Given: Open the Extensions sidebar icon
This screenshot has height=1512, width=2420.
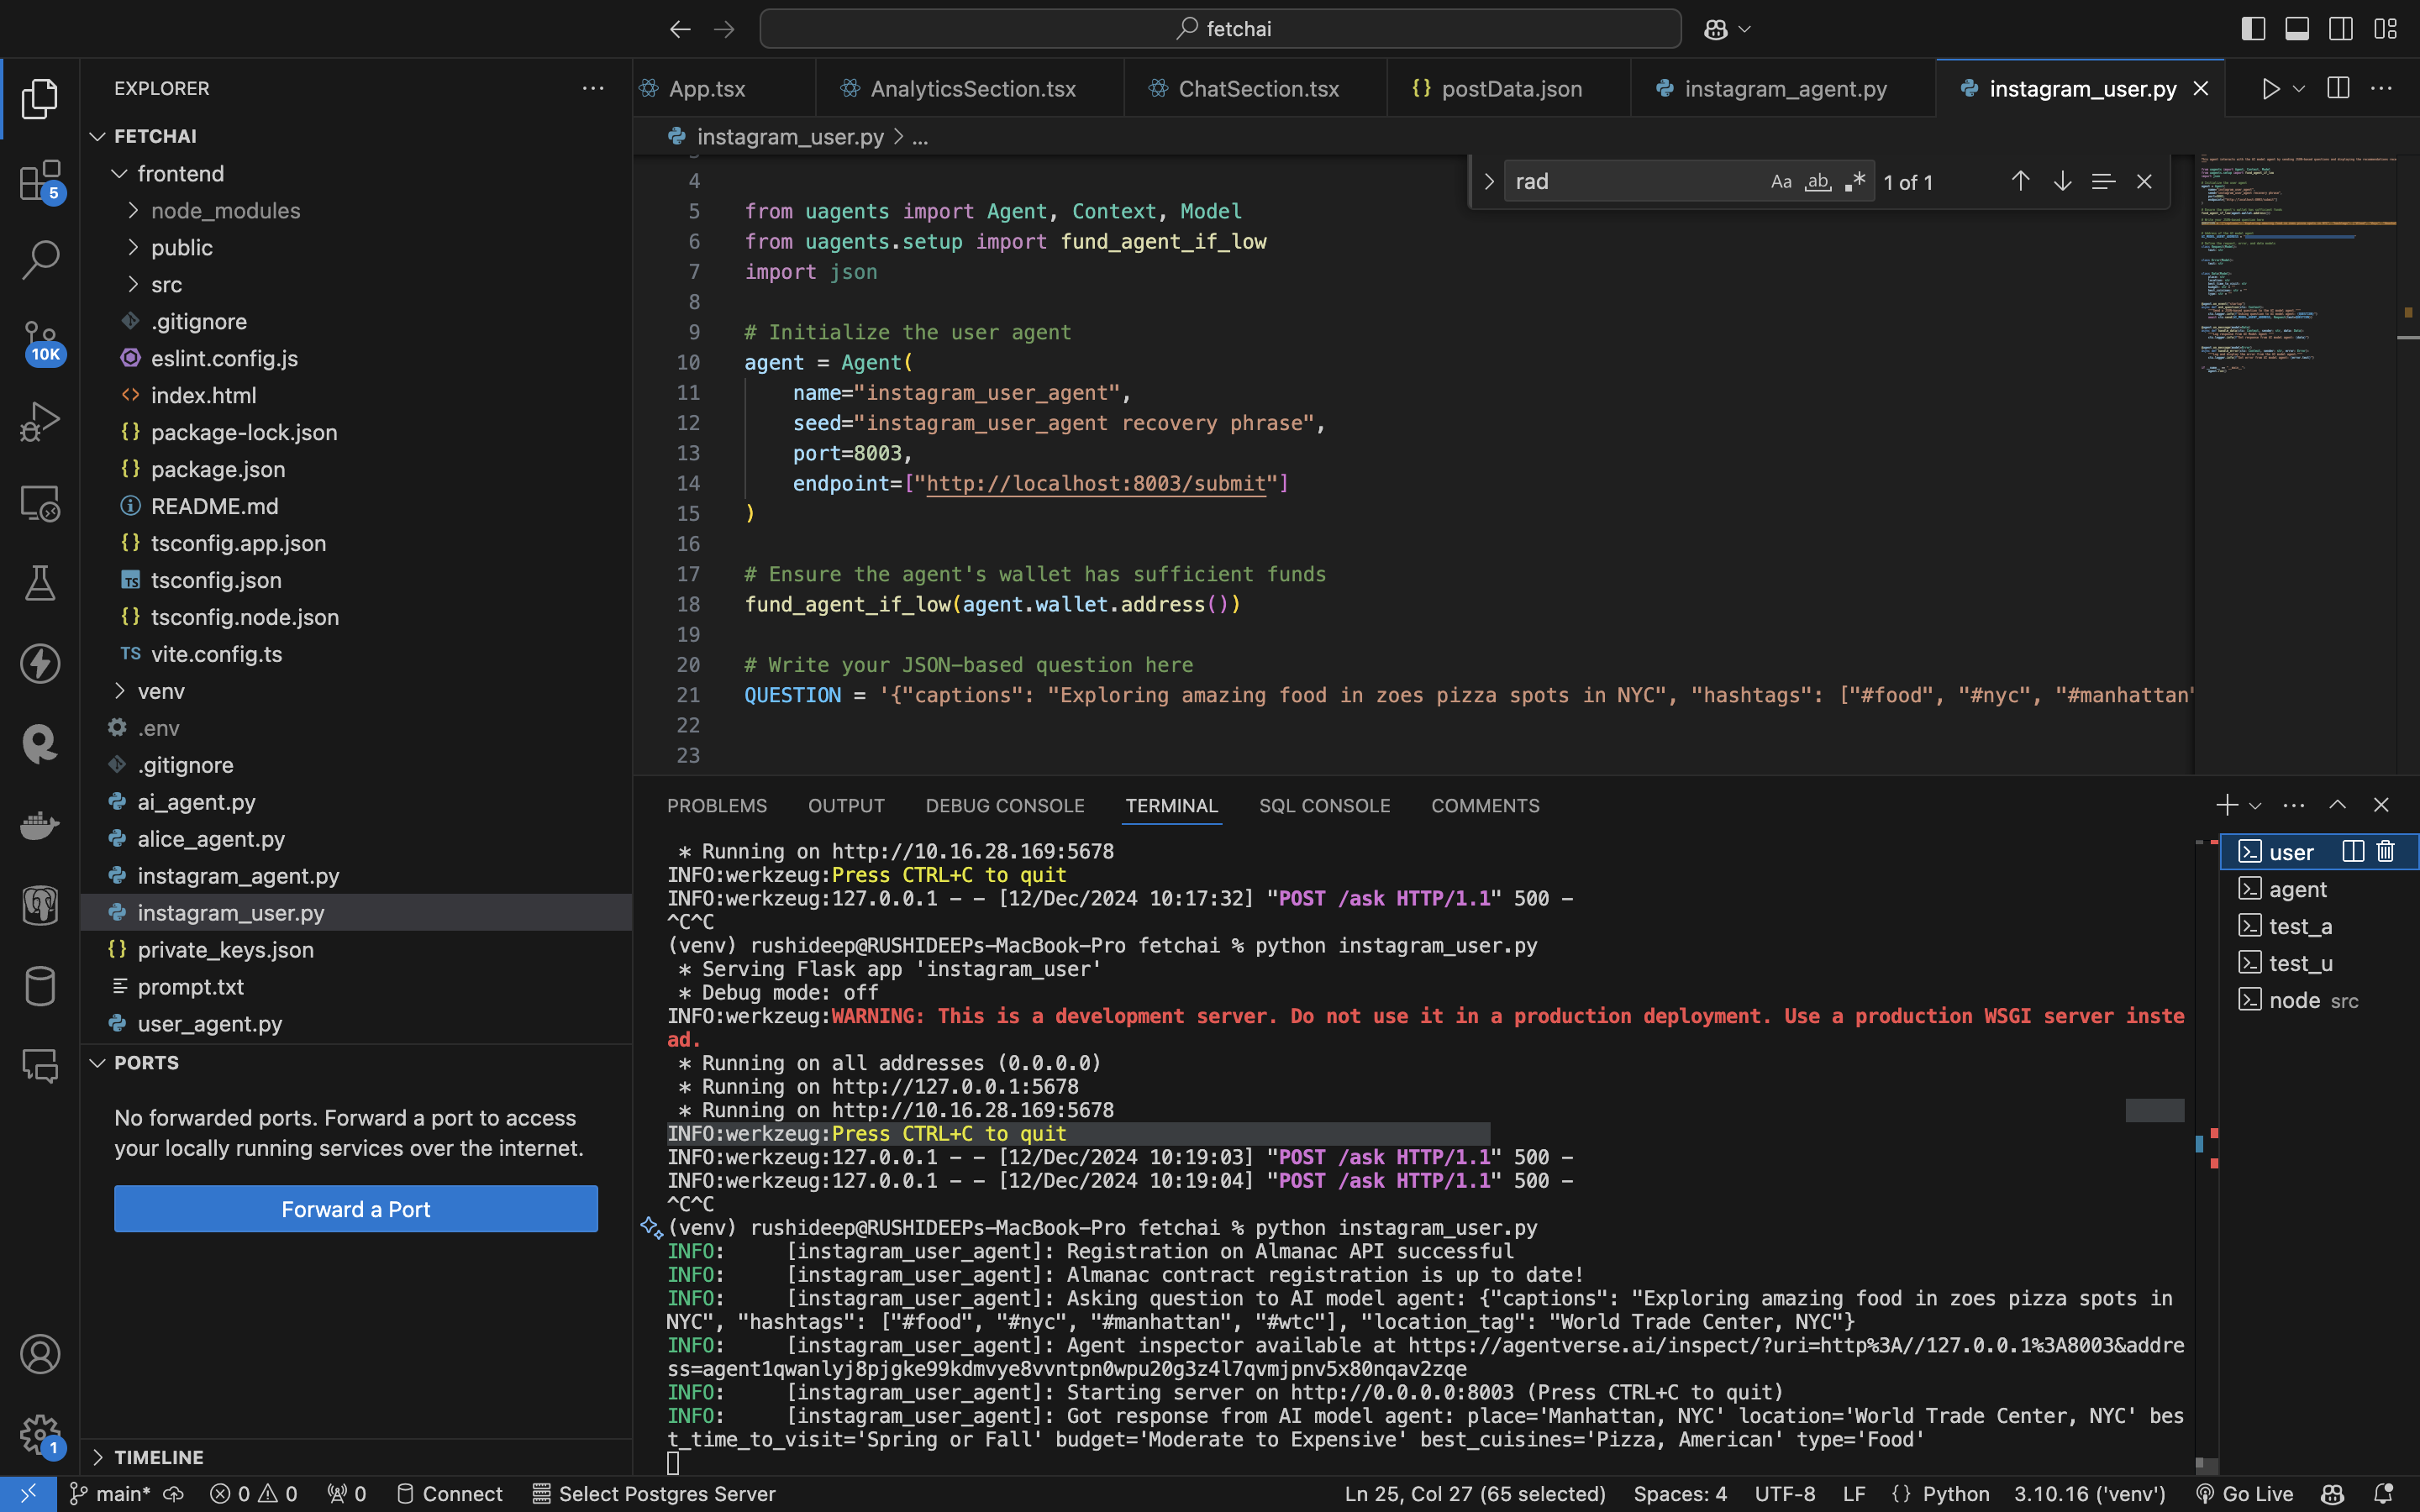Looking at the screenshot, I should (40, 181).
